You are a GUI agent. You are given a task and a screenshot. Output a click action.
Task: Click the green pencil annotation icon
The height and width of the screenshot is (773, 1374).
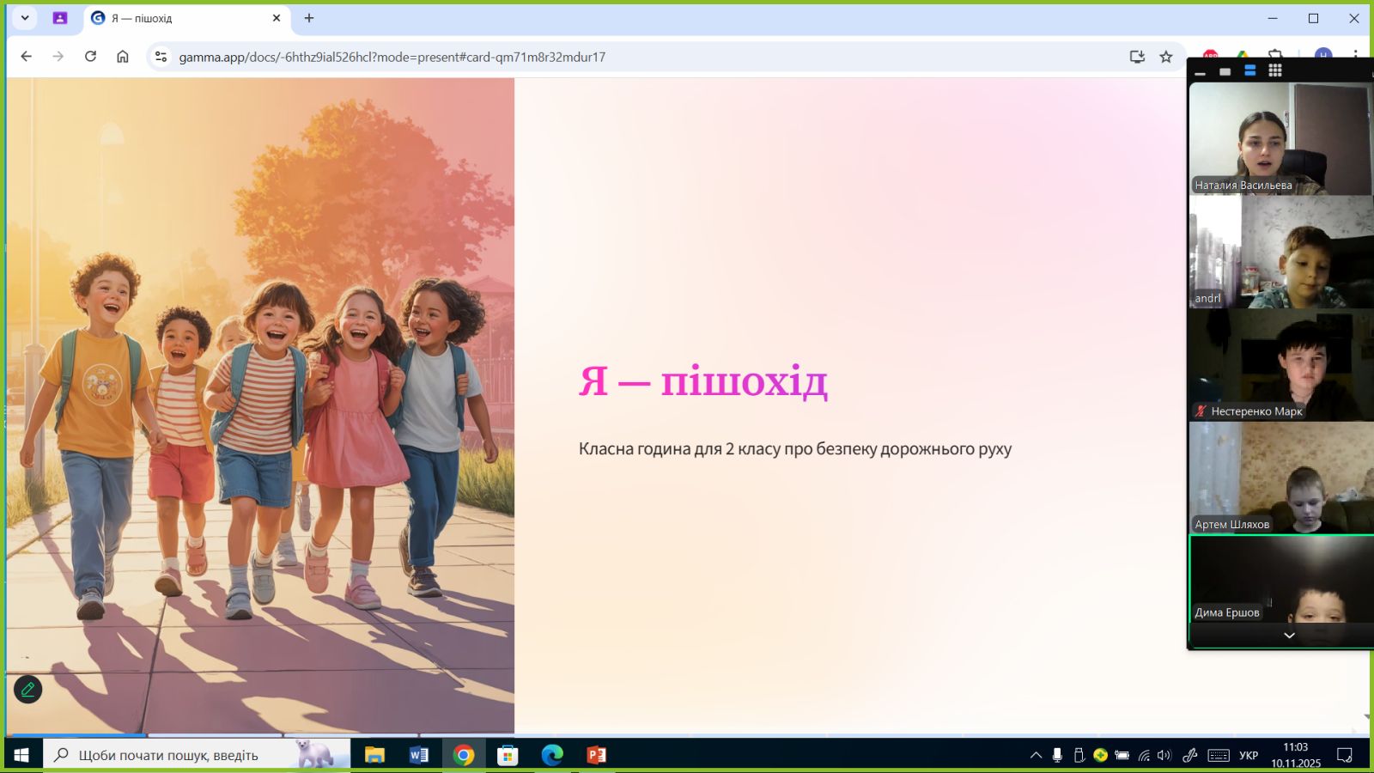(27, 689)
